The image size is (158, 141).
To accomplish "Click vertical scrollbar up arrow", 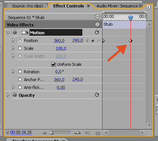I will pyautogui.click(x=149, y=25).
